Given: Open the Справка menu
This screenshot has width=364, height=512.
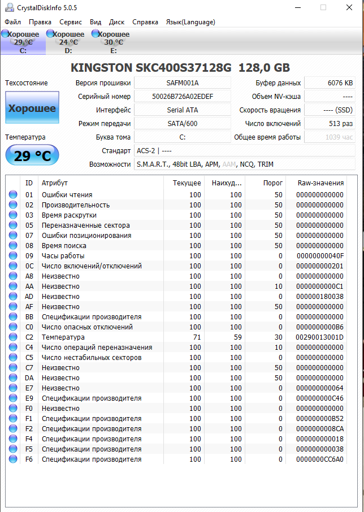Looking at the screenshot, I should coord(145,22).
